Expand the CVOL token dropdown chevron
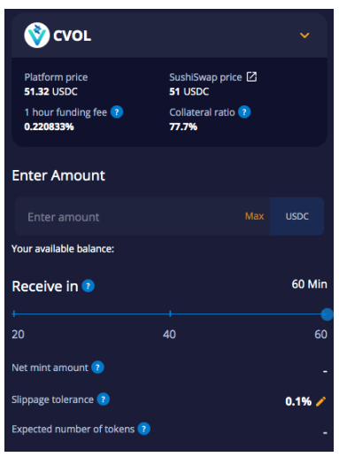339x457 pixels. pos(304,35)
